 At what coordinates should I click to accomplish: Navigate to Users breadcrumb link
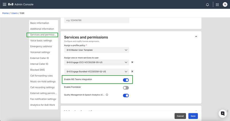click(15, 13)
